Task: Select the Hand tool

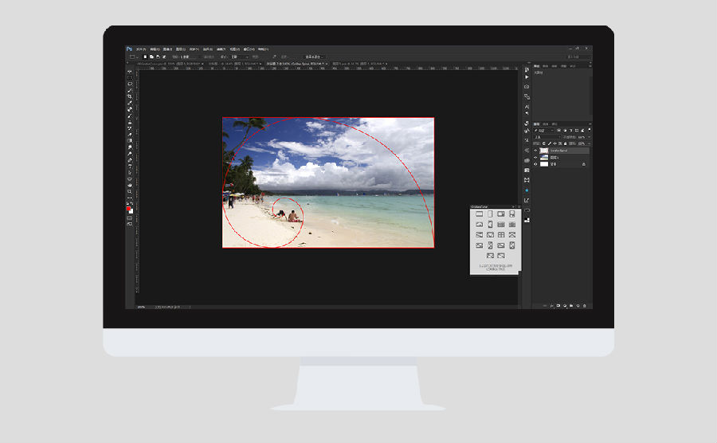Action: click(x=130, y=185)
